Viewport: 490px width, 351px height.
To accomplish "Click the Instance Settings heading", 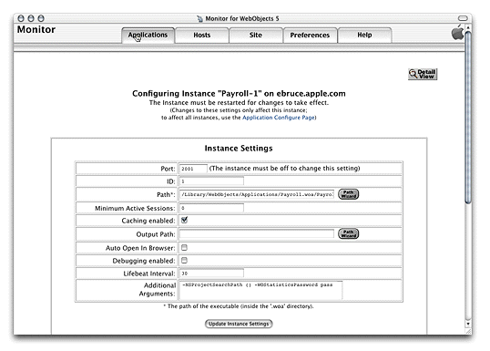I will point(239,149).
